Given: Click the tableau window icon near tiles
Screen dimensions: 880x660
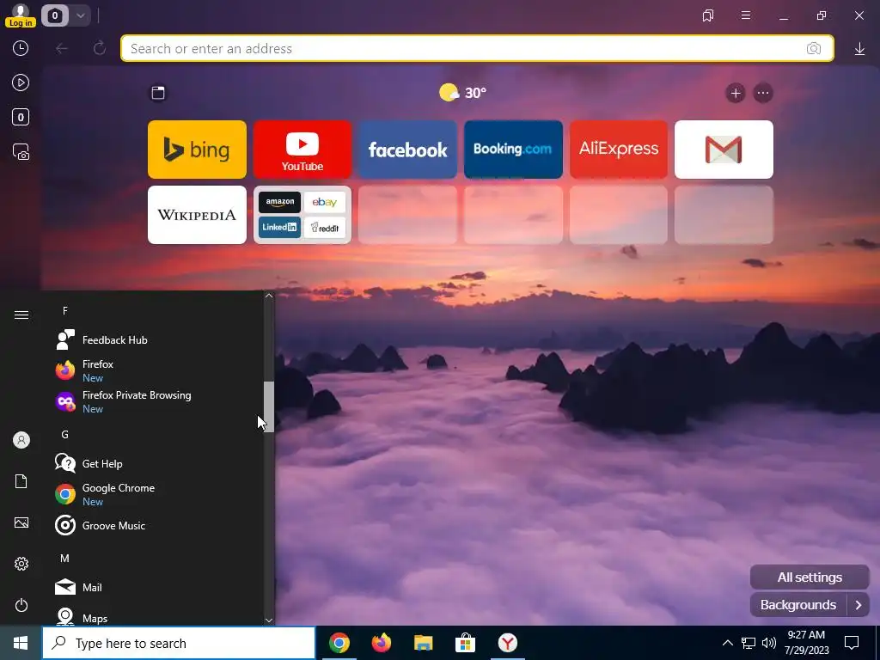Looking at the screenshot, I should pyautogui.click(x=158, y=93).
